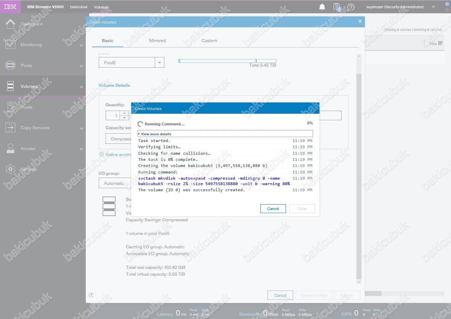Screen dimensions: 451x319
Task: Click 'The volume (ID 0) was successfully created.'
Action: coord(192,190)
